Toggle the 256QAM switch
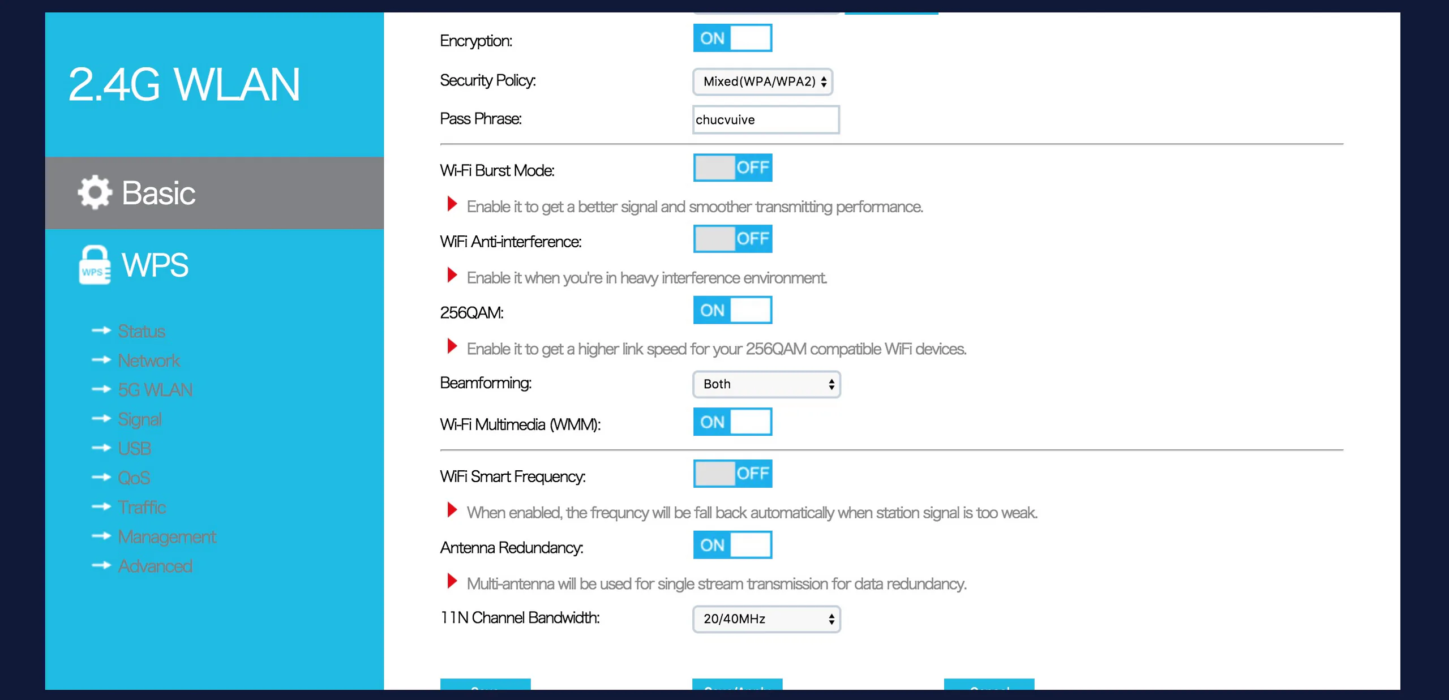The width and height of the screenshot is (1449, 700). point(732,310)
